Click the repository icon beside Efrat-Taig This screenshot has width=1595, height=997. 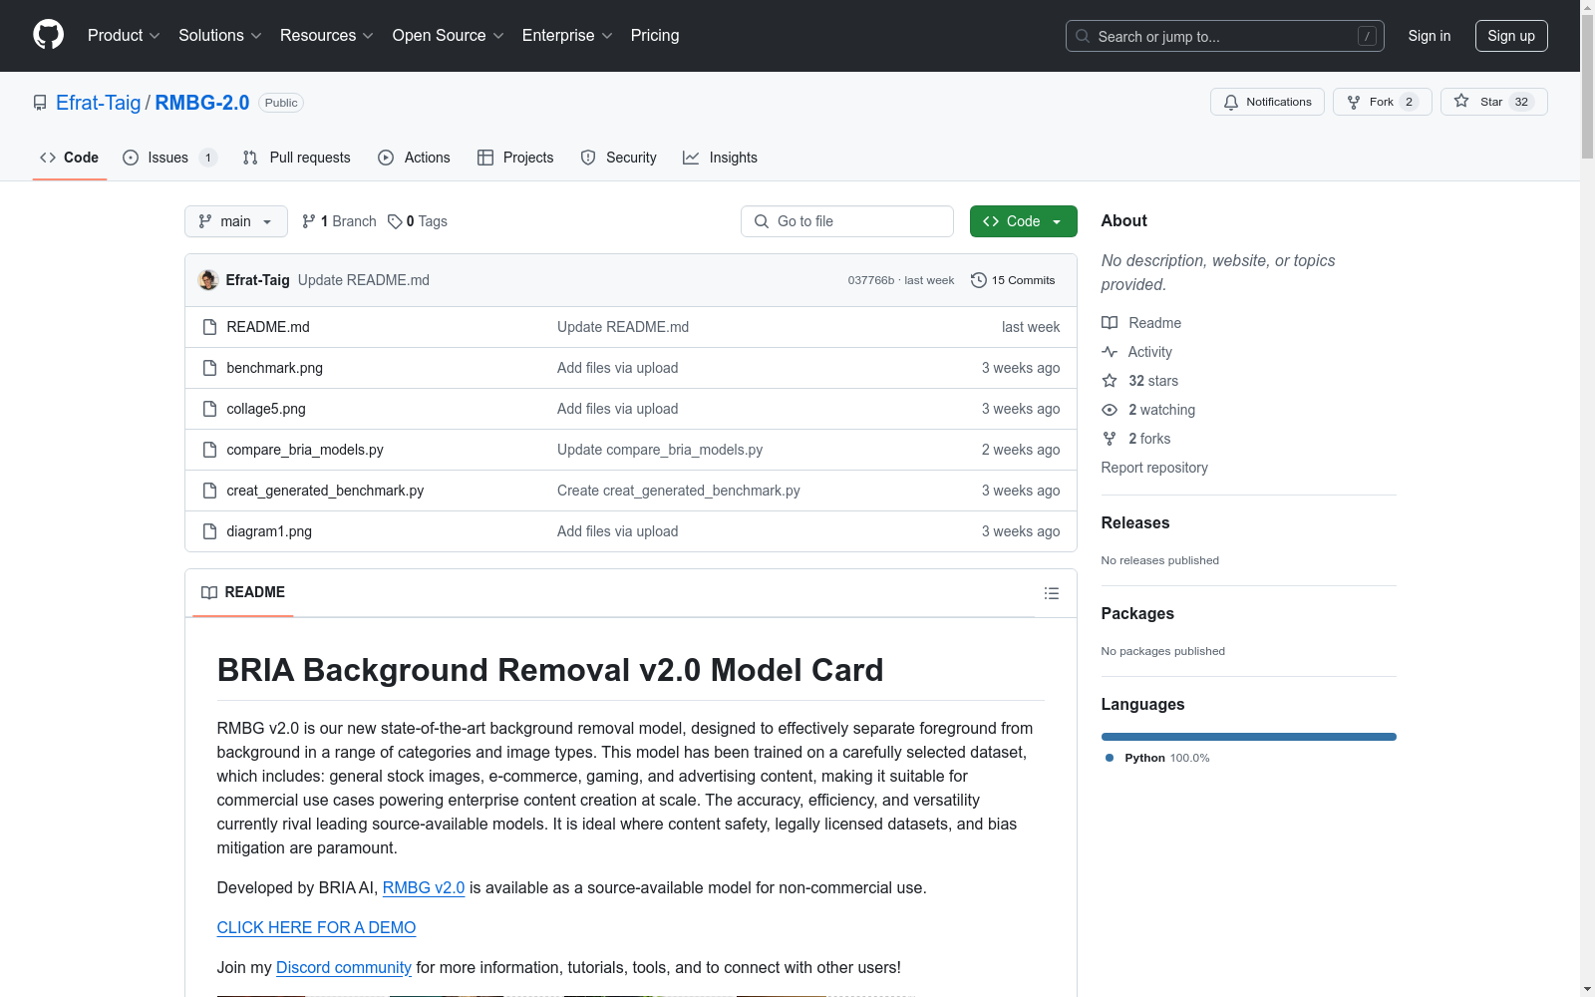point(40,103)
